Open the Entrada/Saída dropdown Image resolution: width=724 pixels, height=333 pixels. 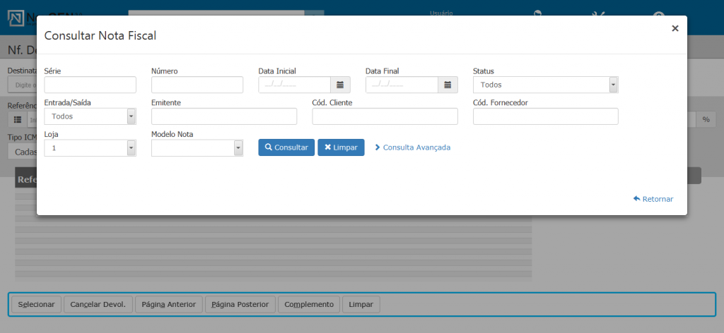coord(90,116)
